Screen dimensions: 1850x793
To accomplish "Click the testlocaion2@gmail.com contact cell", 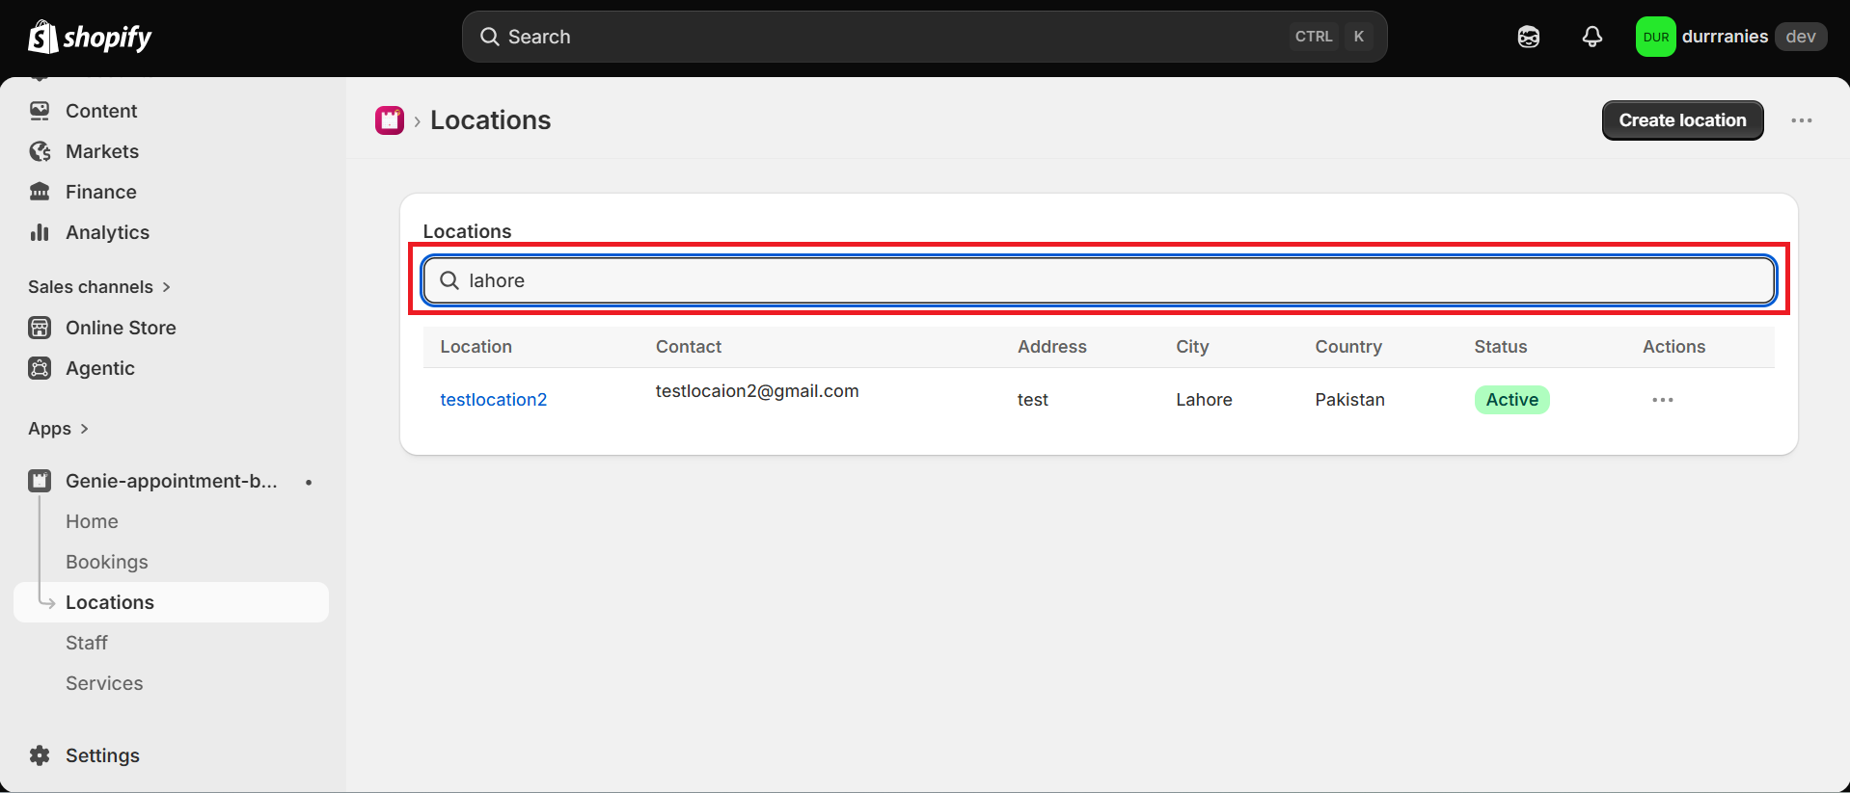I will point(757,391).
